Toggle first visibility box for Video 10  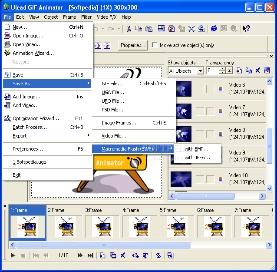click(200, 179)
